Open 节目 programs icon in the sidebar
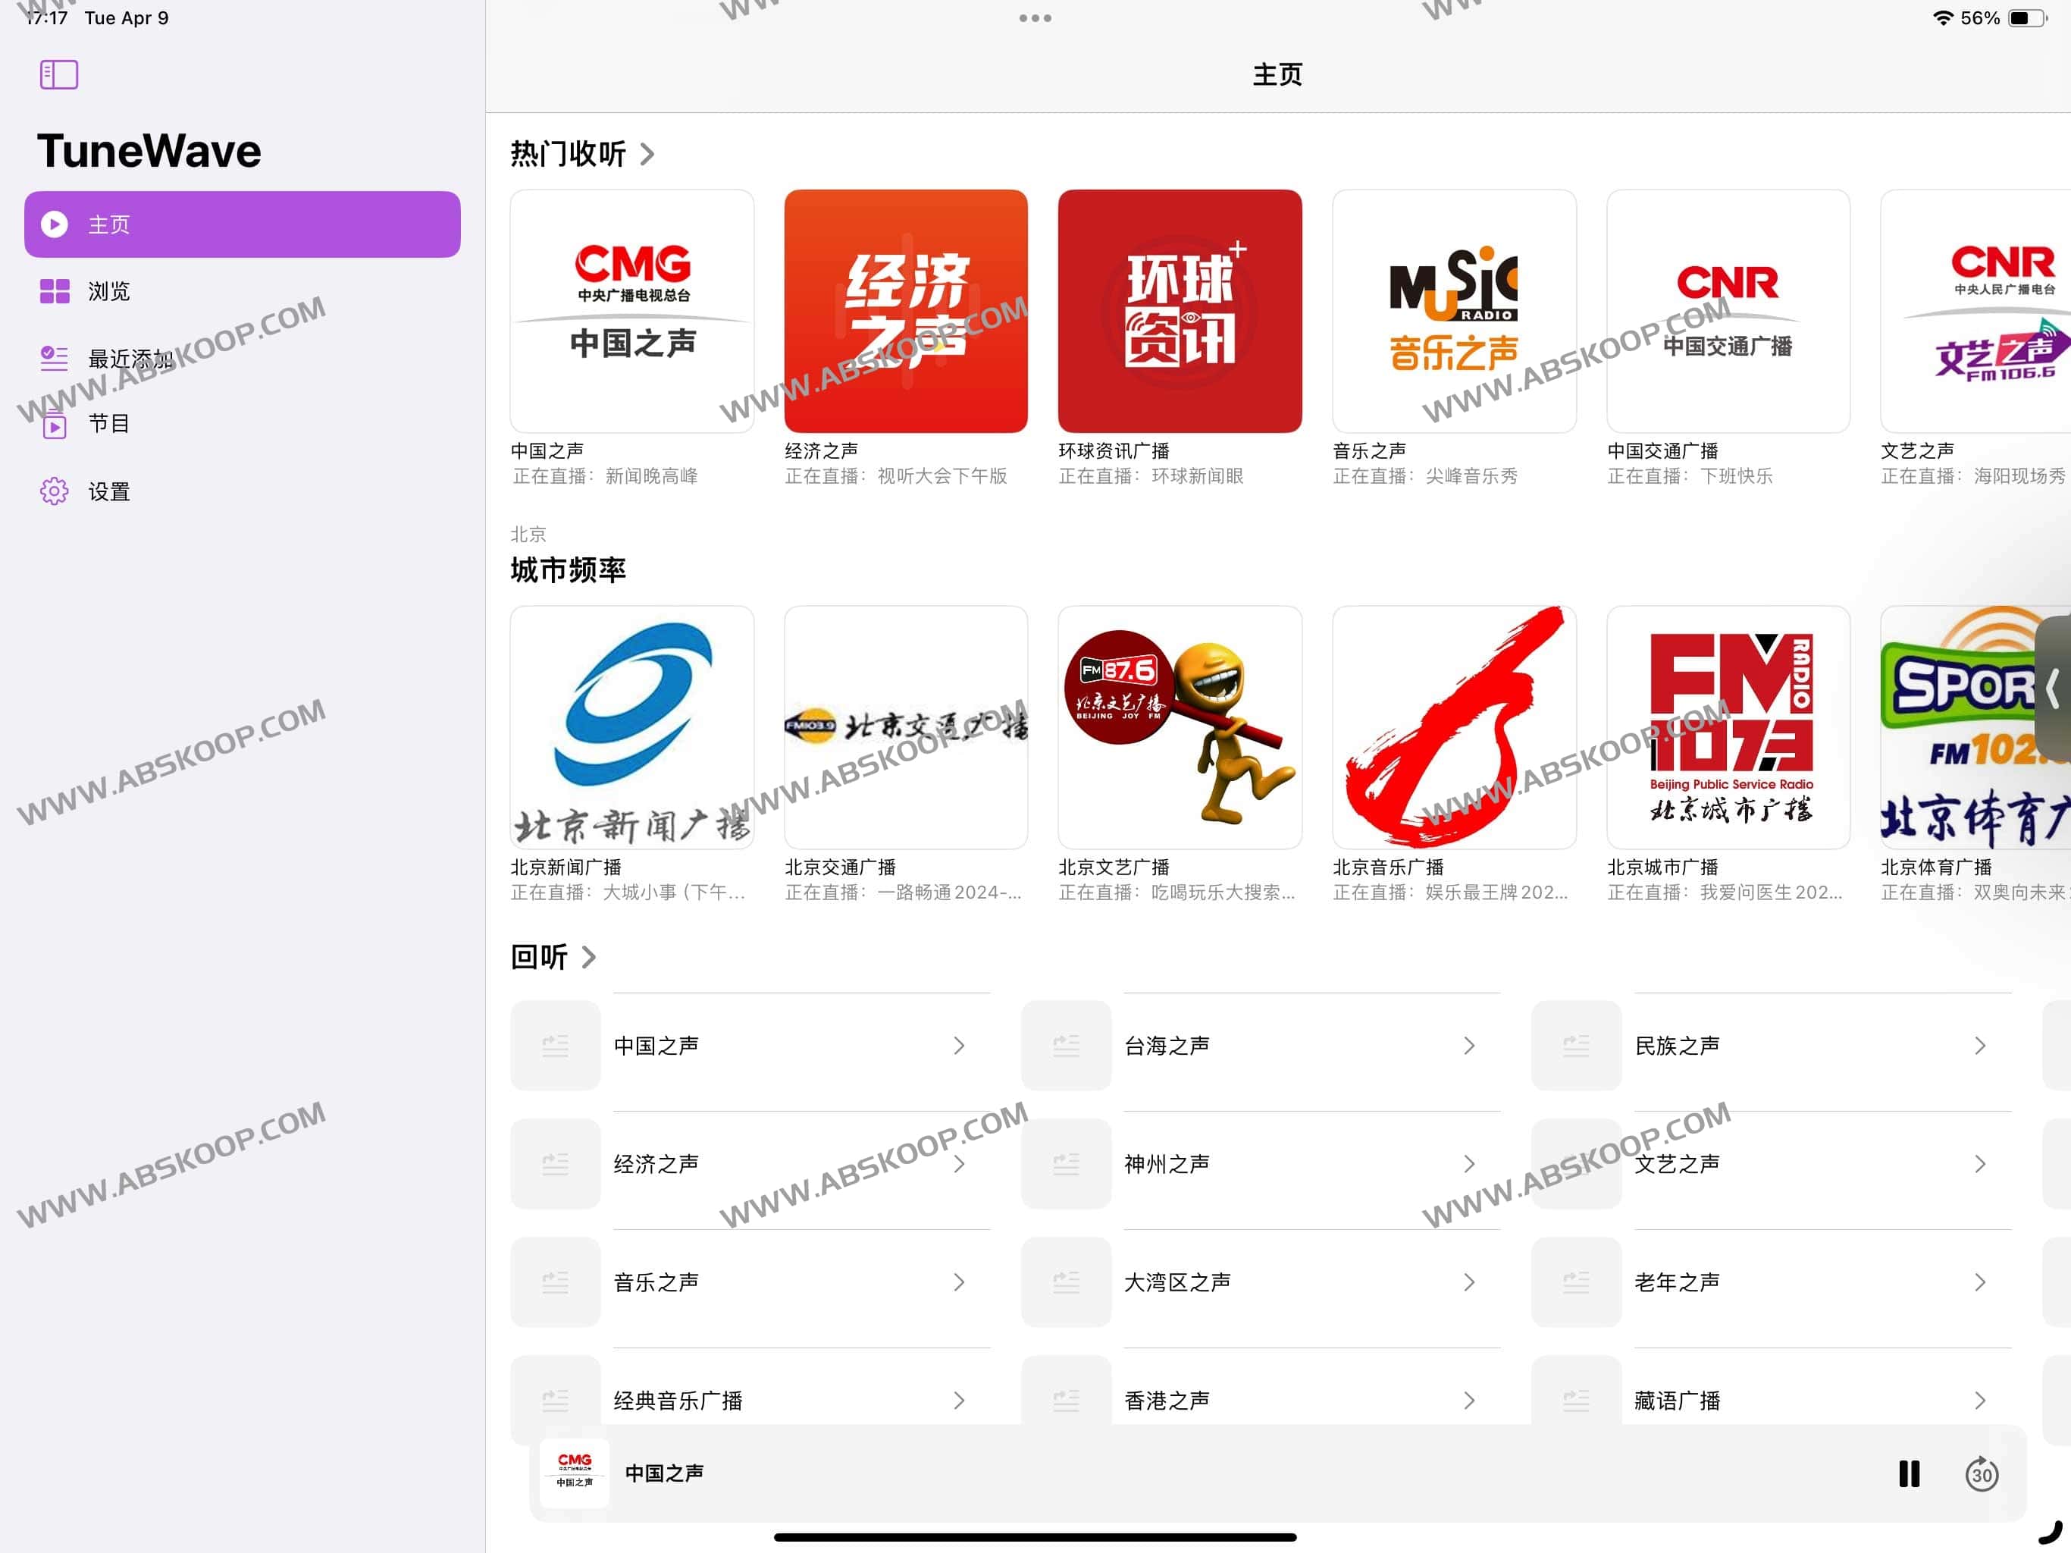This screenshot has width=2071, height=1553. [x=55, y=425]
